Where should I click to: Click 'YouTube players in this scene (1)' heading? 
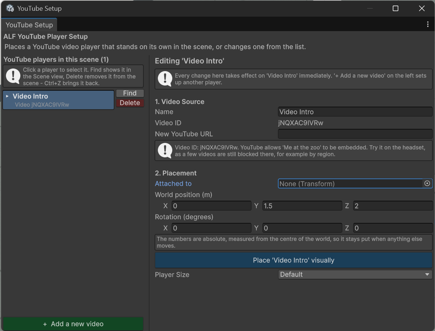[x=56, y=59]
